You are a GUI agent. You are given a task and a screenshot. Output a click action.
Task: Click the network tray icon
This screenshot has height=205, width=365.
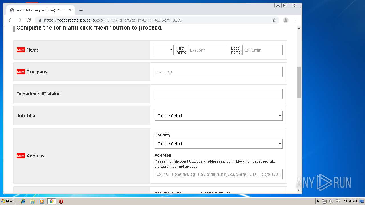[324, 201]
